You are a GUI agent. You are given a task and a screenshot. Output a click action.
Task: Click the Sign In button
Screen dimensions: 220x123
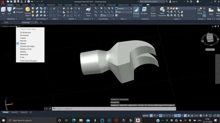tap(173, 1)
